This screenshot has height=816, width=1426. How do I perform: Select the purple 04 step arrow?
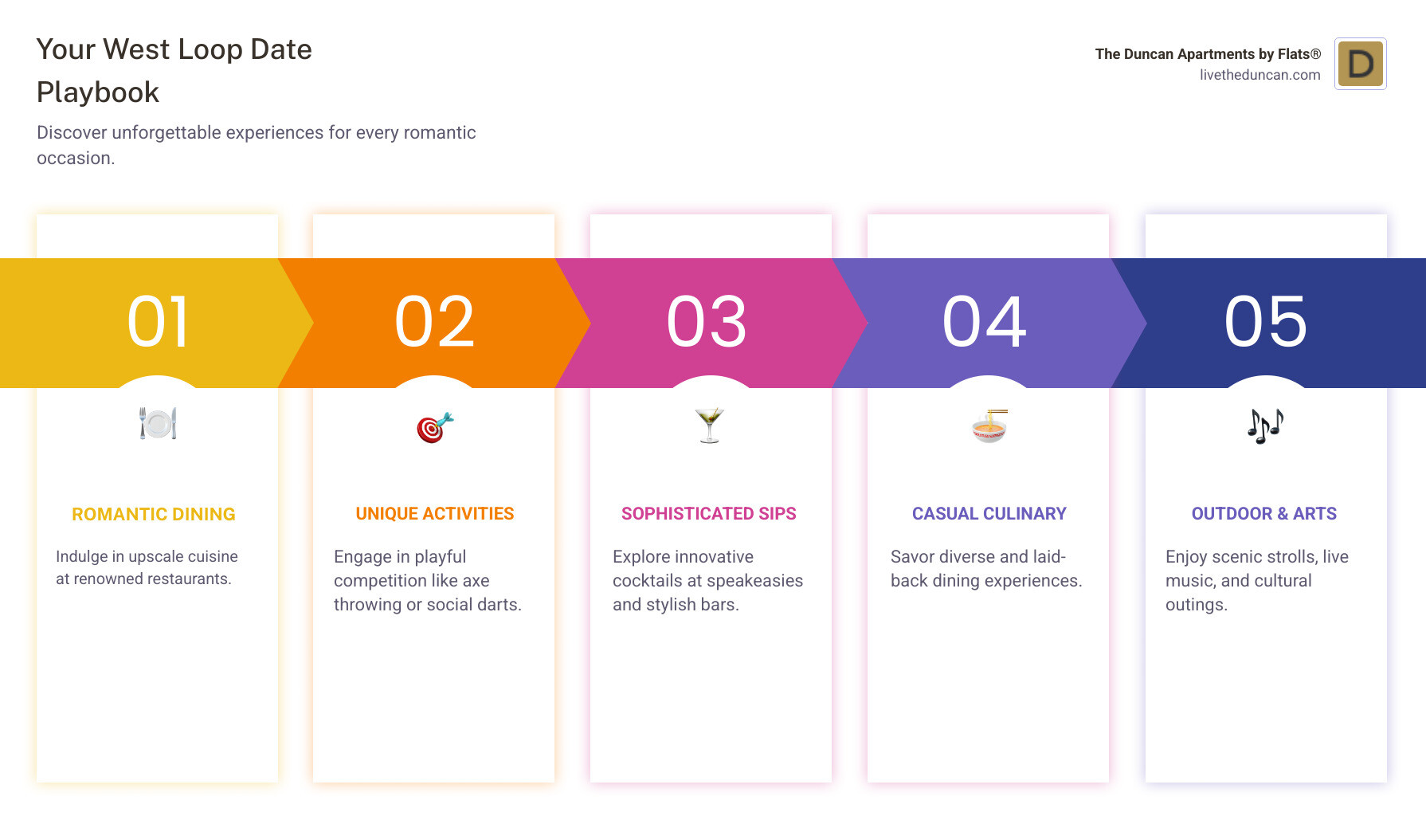[985, 323]
